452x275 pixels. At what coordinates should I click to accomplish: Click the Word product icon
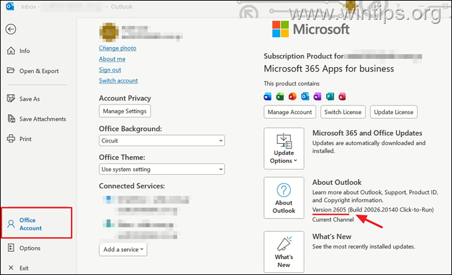click(268, 97)
